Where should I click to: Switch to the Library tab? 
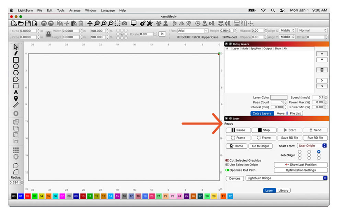[283, 191]
